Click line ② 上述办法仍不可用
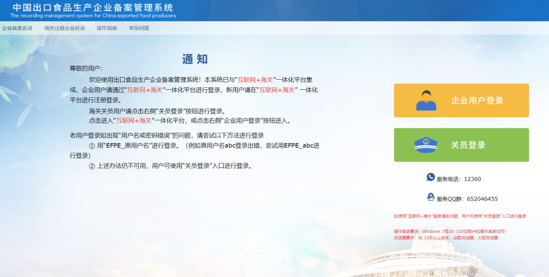 [x=170, y=166]
